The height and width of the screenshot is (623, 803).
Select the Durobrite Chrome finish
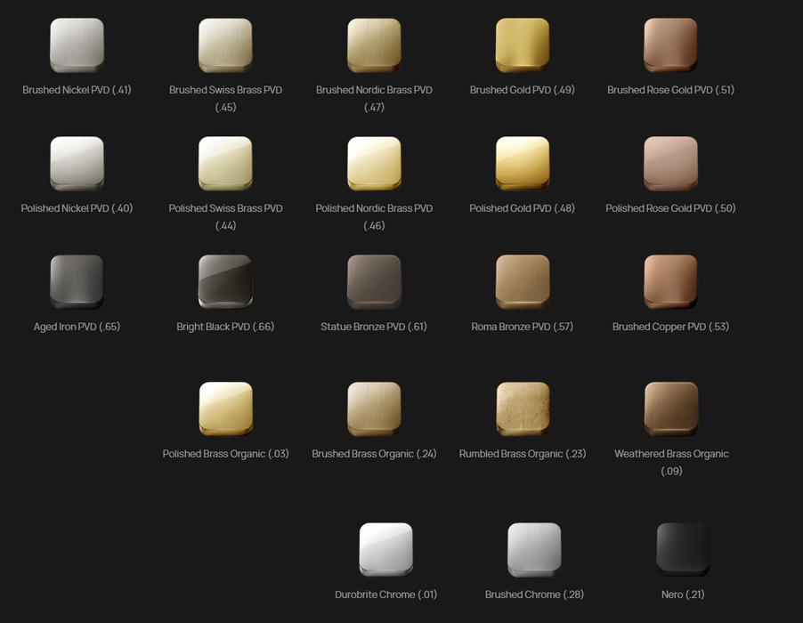(x=385, y=549)
